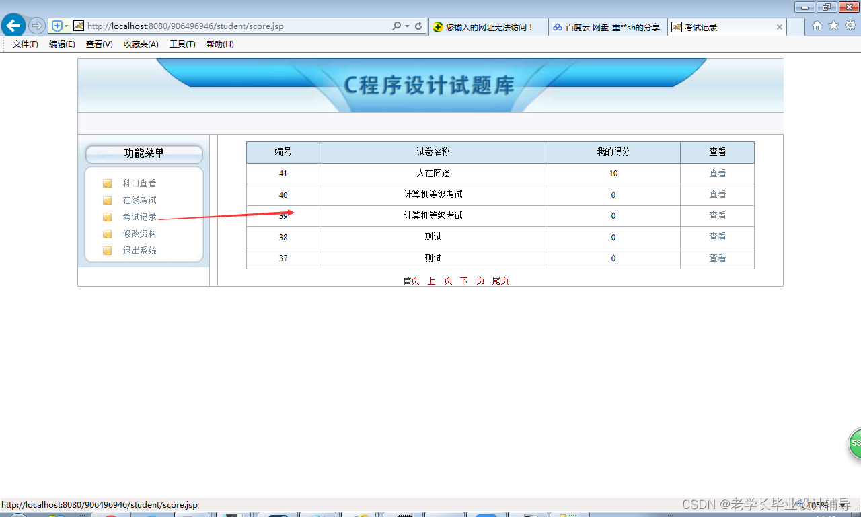Viewport: 861px width, 517px height.
Task: Click the folder icon beside 科目查看
Action: pos(107,182)
